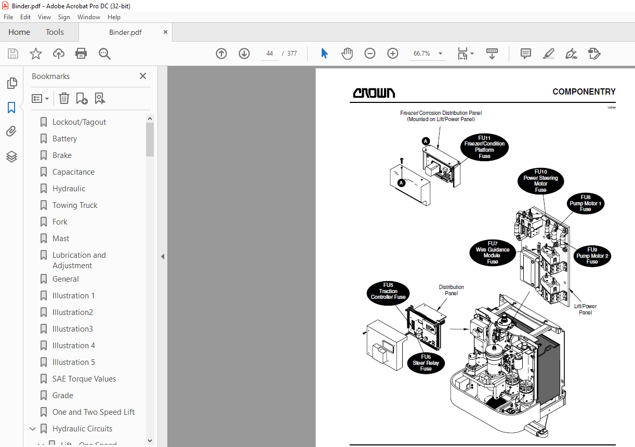635x447 pixels.
Task: Open the Page Thumbnails panel
Action: (12, 83)
